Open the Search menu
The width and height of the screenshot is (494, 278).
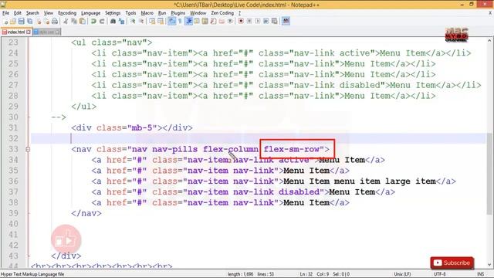click(32, 13)
